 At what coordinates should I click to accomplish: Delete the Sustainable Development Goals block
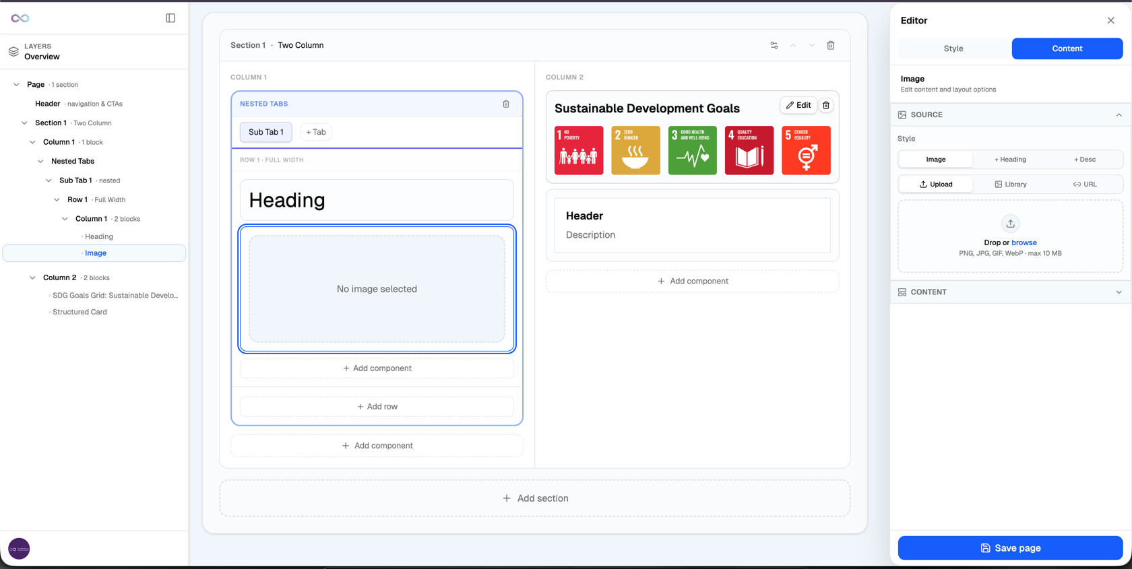coord(826,105)
